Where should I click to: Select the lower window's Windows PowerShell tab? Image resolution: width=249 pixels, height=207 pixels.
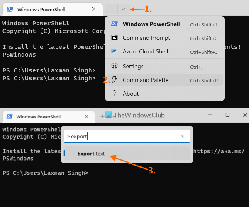(38, 117)
